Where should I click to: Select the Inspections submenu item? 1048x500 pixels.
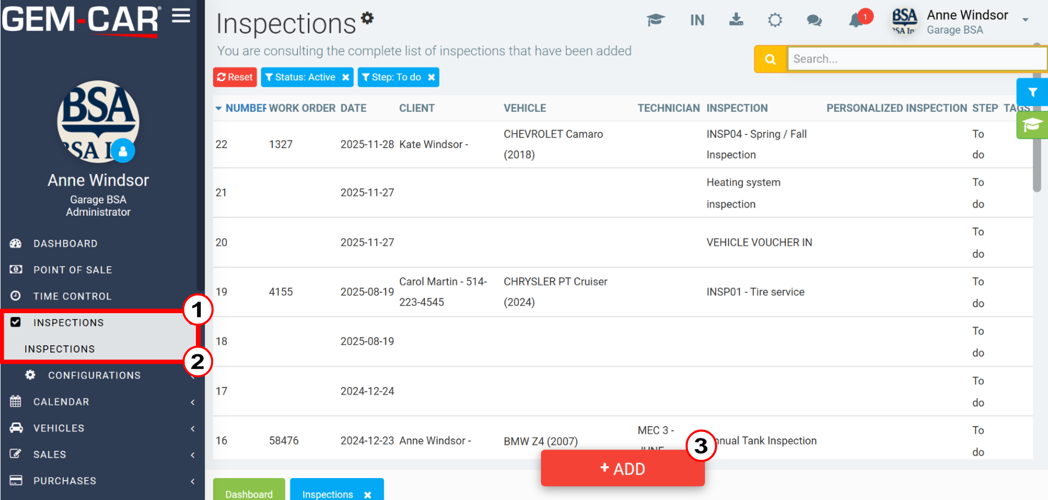point(59,349)
